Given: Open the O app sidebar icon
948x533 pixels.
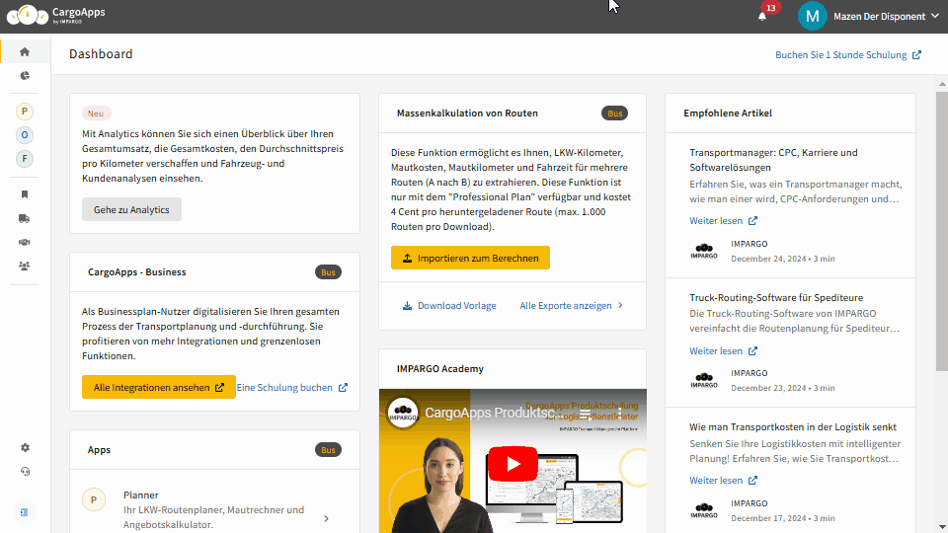Looking at the screenshot, I should pos(24,135).
